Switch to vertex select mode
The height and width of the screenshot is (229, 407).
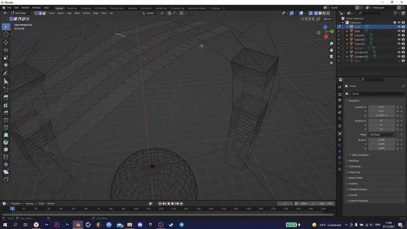(x=36, y=13)
